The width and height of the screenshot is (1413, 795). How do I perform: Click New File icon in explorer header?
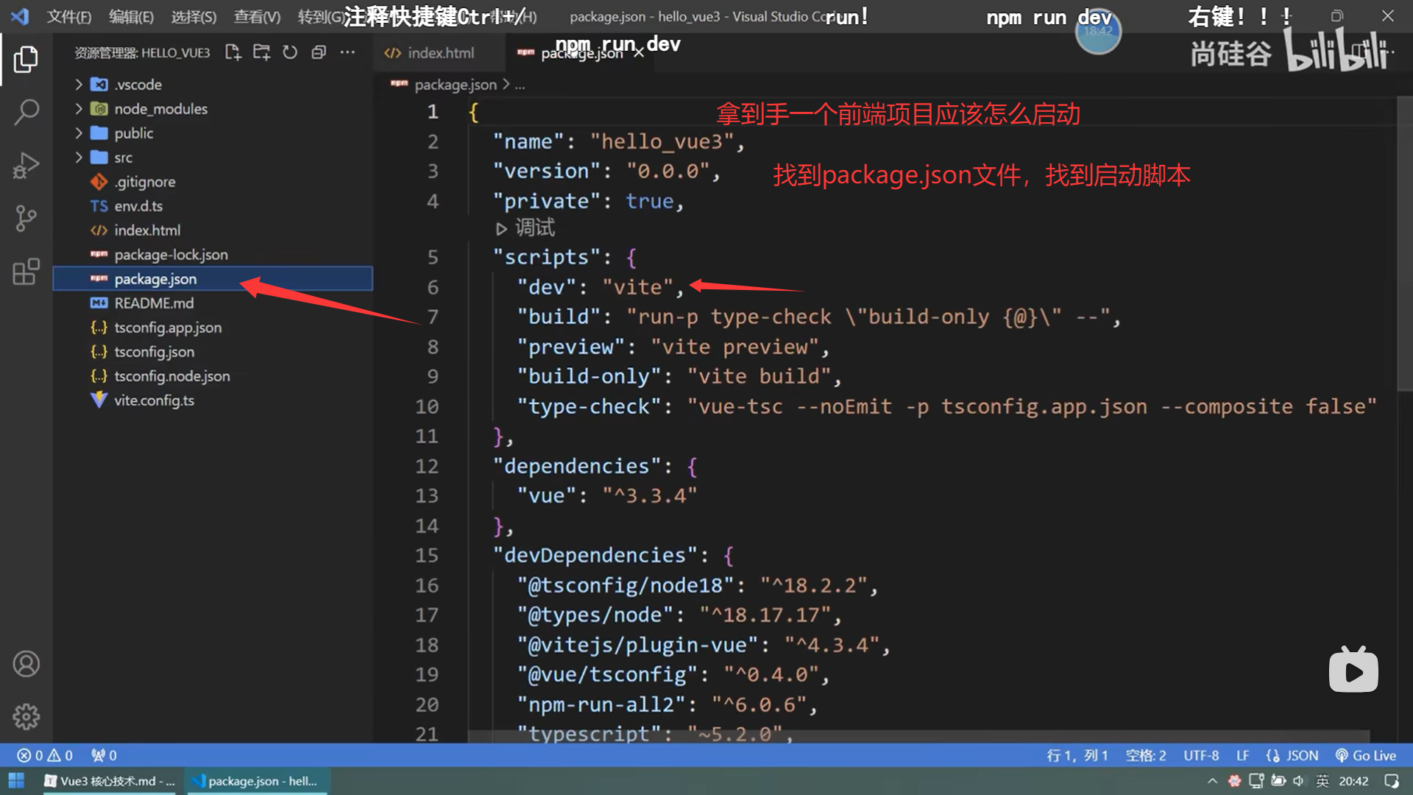pyautogui.click(x=233, y=52)
